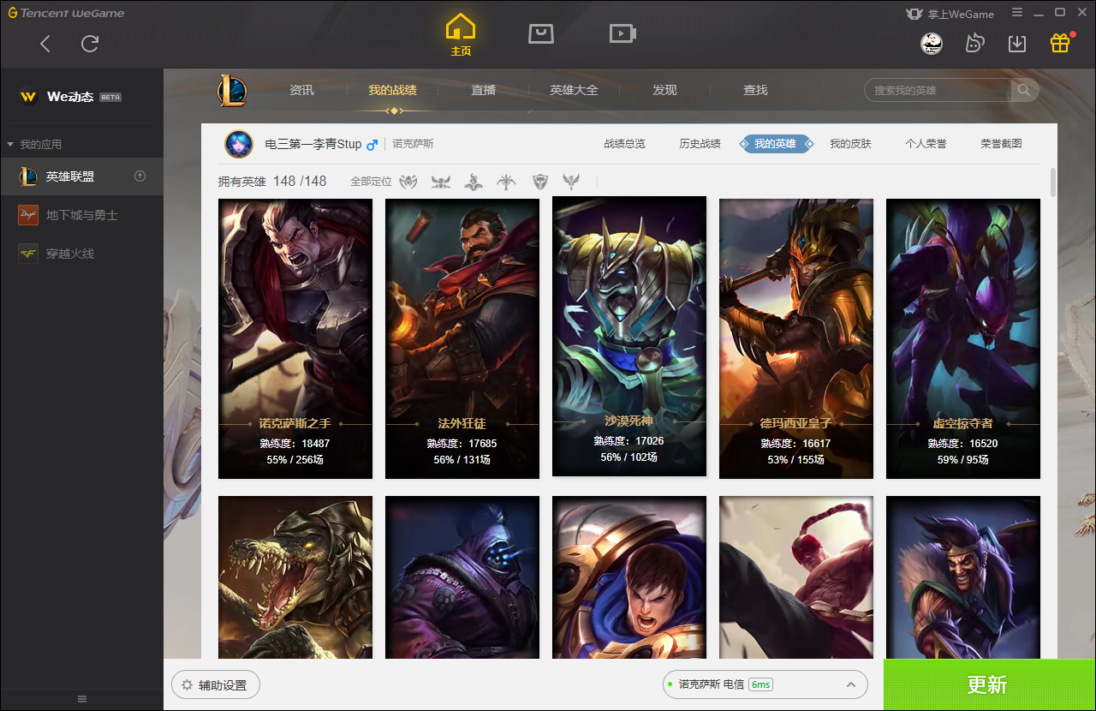Open the yellow gift box icon
The width and height of the screenshot is (1096, 711).
pos(1060,43)
